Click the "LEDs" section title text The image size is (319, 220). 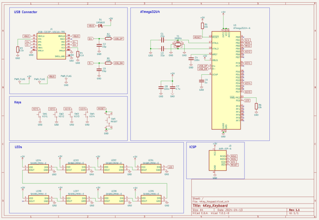pos(18,147)
